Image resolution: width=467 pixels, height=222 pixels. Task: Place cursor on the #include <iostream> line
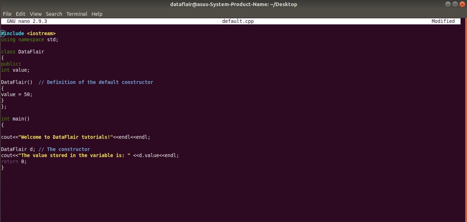29,33
